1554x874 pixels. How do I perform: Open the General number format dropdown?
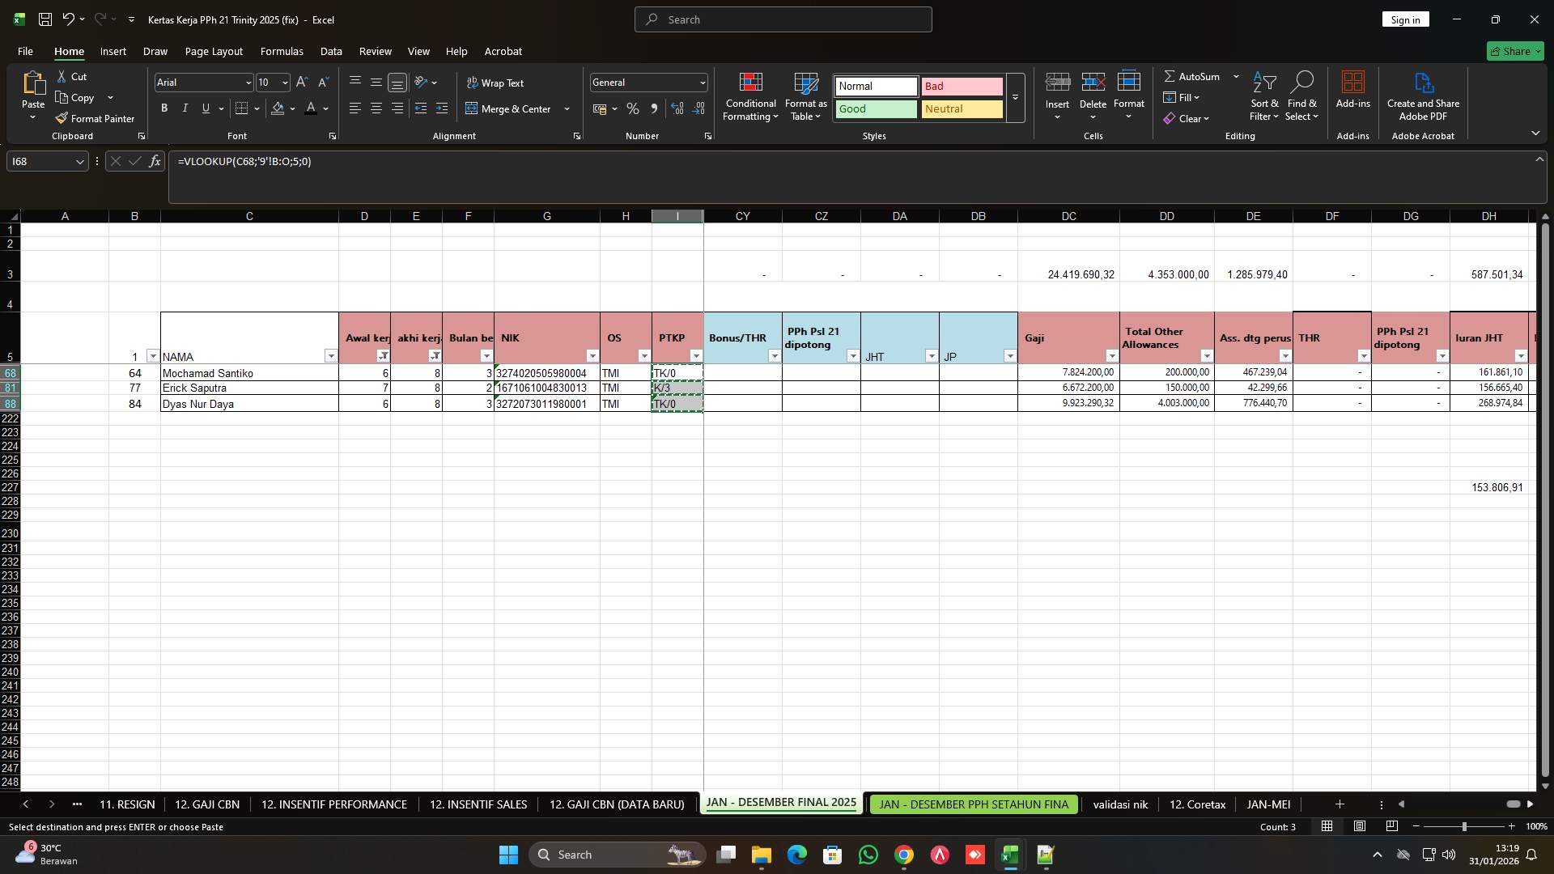[702, 83]
